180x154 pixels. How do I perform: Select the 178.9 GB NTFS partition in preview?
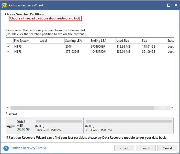[59, 125]
